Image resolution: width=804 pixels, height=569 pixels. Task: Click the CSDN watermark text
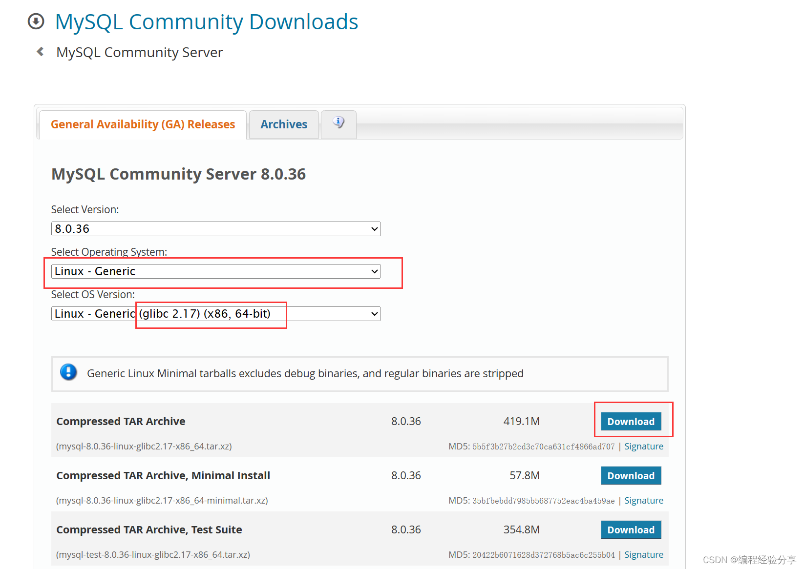[x=749, y=559]
